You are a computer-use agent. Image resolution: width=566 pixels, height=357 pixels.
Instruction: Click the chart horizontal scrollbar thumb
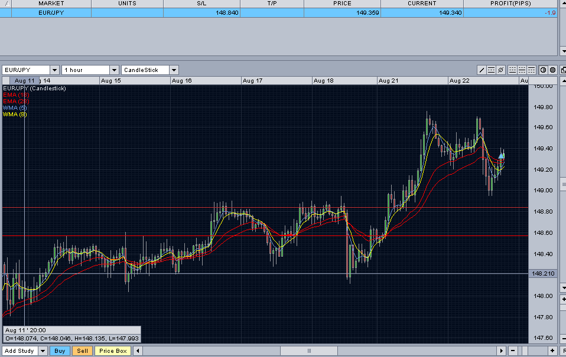(x=309, y=351)
